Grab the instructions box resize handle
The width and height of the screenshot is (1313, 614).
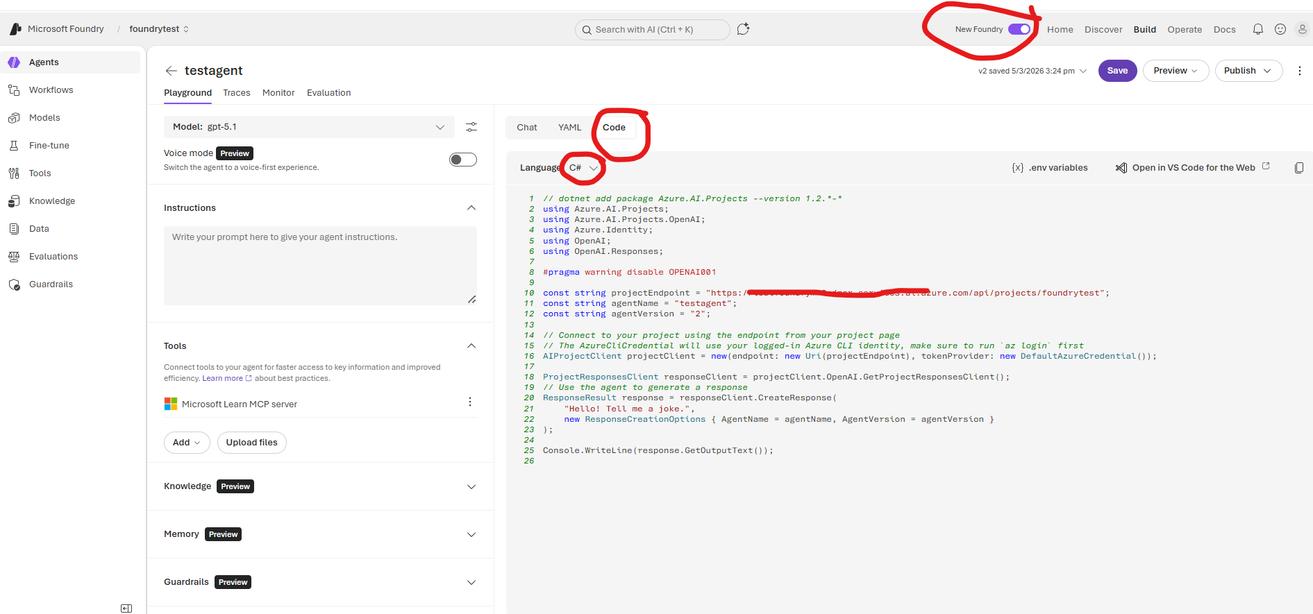pyautogui.click(x=471, y=300)
